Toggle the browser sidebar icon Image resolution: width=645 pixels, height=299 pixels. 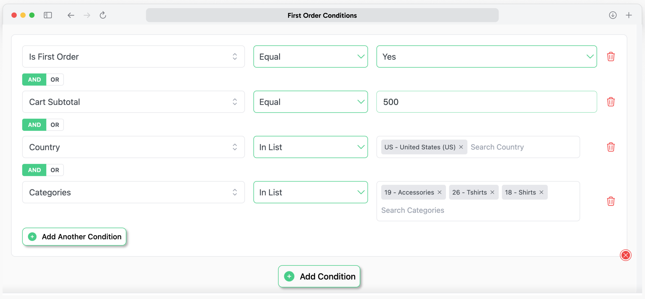[x=48, y=15]
